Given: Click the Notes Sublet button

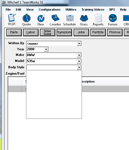Looking at the screenshot, I should [x=48, y=33].
